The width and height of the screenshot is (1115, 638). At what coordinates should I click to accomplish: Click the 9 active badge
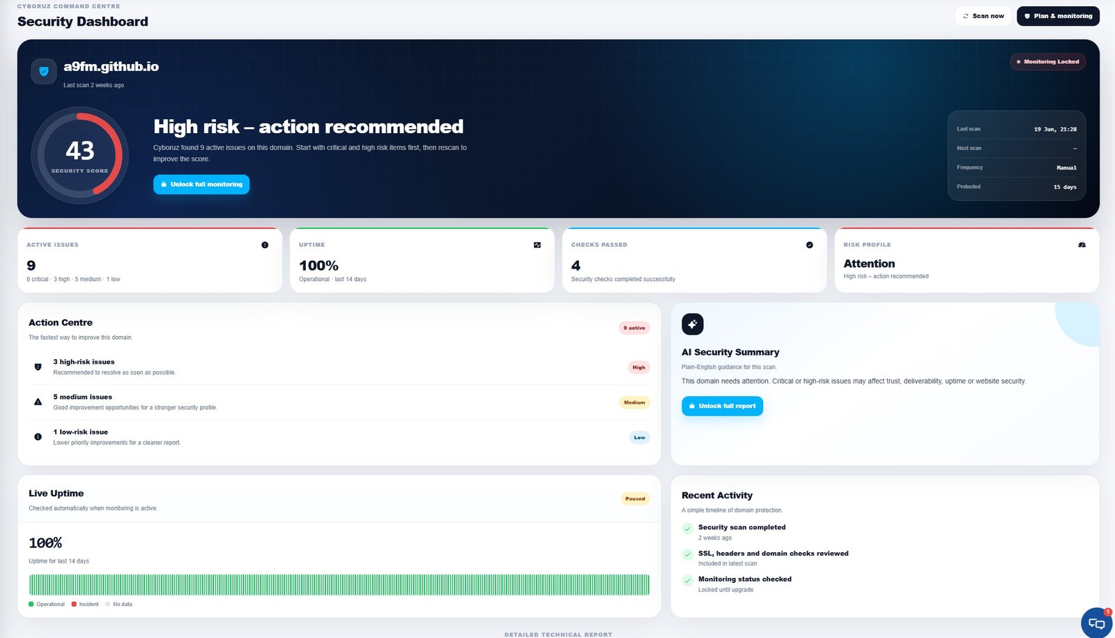point(634,328)
